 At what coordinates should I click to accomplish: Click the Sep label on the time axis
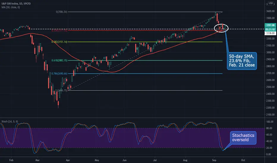214,160
